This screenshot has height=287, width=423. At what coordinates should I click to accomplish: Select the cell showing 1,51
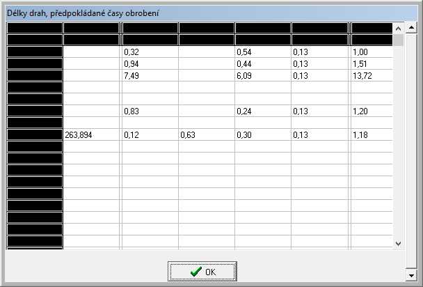coord(372,64)
